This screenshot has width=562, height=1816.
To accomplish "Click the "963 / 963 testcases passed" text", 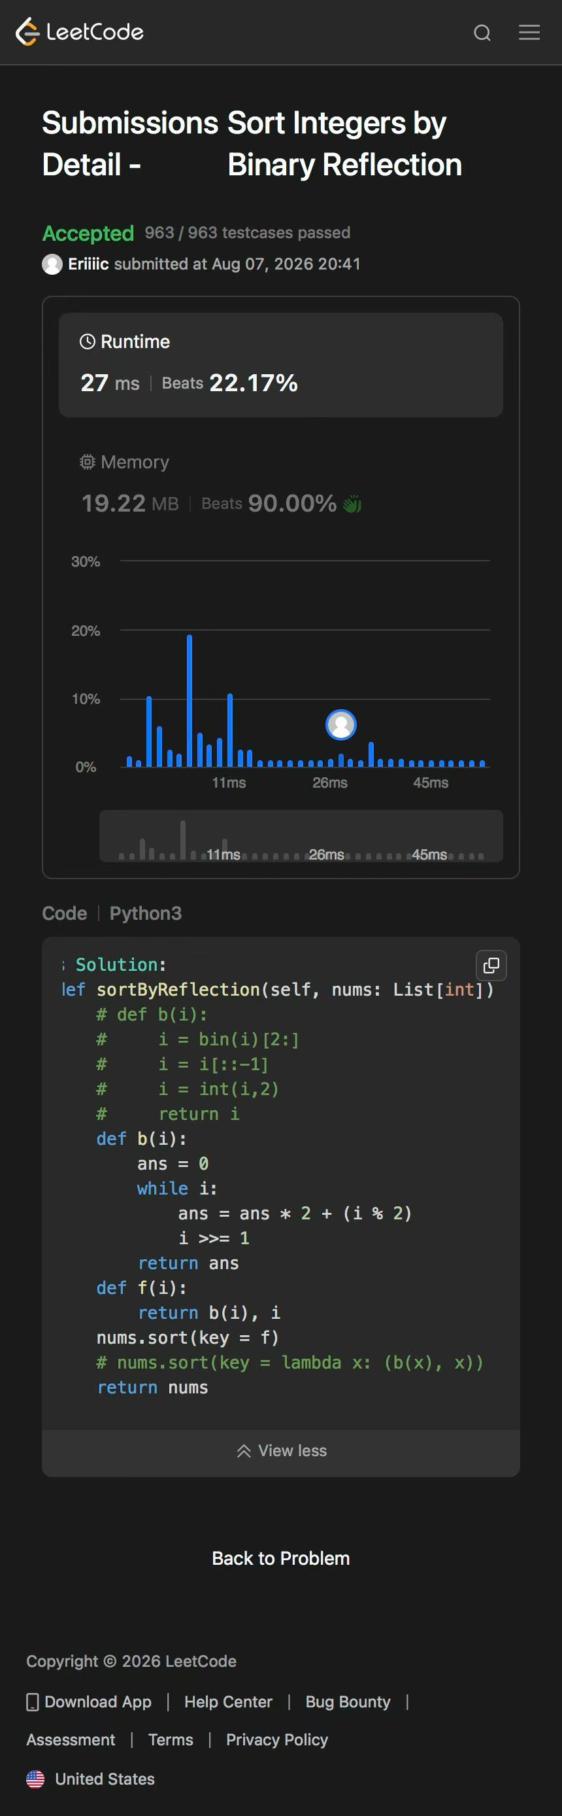I will 247,233.
